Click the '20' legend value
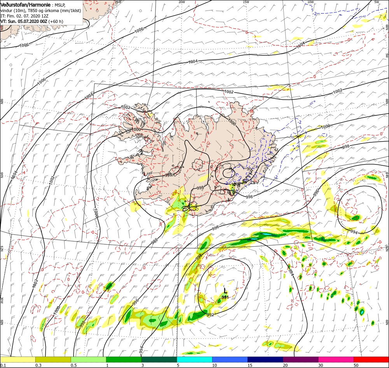The height and width of the screenshot is (368, 389). point(285,365)
